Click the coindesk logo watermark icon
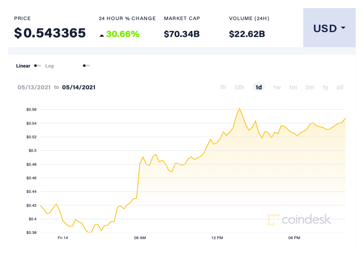 point(273,219)
